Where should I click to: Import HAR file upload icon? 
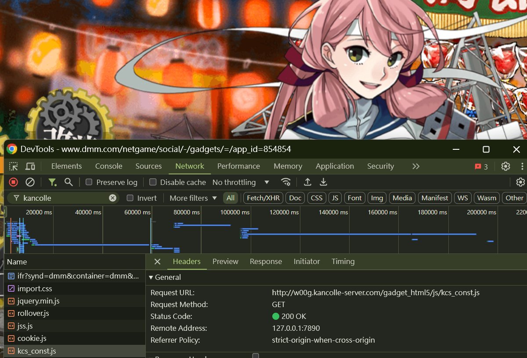pyautogui.click(x=307, y=182)
